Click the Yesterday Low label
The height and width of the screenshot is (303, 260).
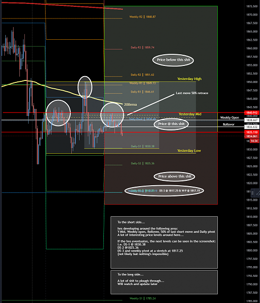point(189,151)
